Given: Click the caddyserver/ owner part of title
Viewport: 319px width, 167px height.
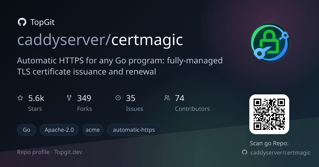Looking at the screenshot, I should click(64, 40).
